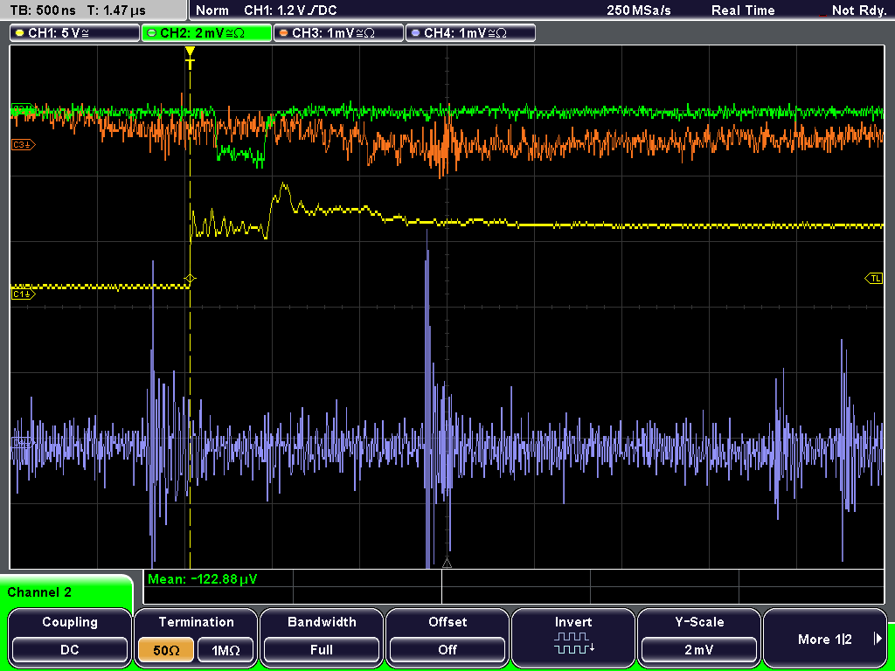The width and height of the screenshot is (895, 671).
Task: Click the T: 1.47 µs trigger time readout
Action: (116, 10)
